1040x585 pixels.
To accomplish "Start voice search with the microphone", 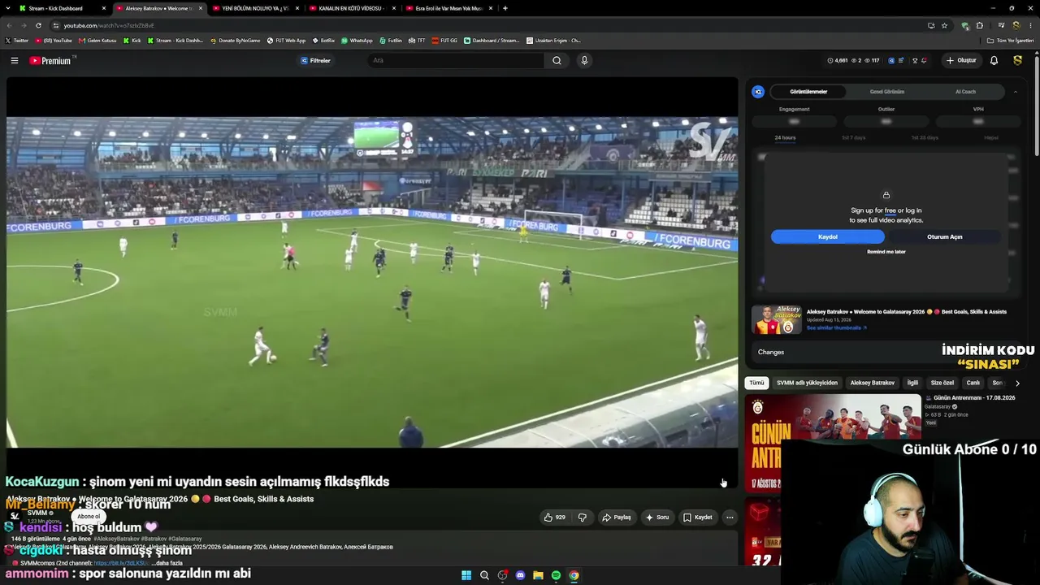I will [583, 60].
